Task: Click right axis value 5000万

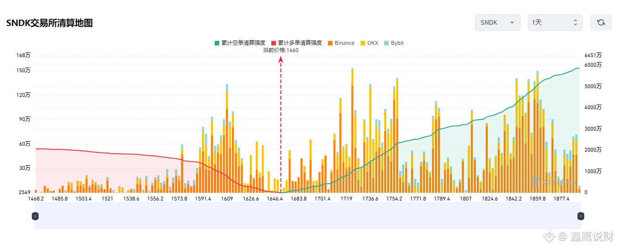Action: (593, 86)
